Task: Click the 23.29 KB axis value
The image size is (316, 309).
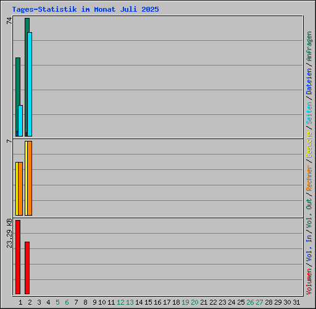Action: click(9, 233)
